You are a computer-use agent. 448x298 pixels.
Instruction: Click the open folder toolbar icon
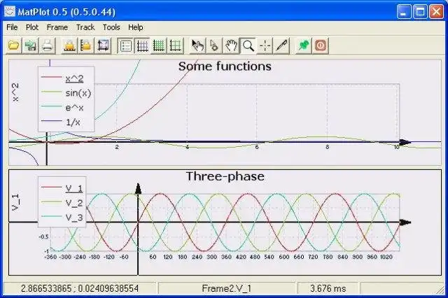(x=14, y=45)
